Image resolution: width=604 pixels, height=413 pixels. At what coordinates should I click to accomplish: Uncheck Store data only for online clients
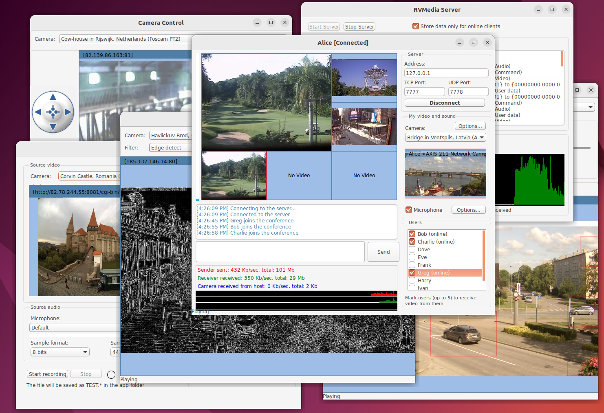coord(416,26)
